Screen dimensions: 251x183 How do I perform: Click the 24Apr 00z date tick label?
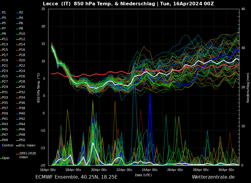tap(150, 170)
